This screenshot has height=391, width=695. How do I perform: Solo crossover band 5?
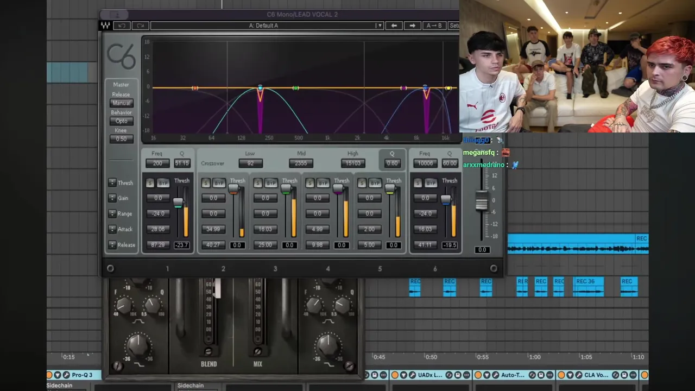click(x=362, y=184)
